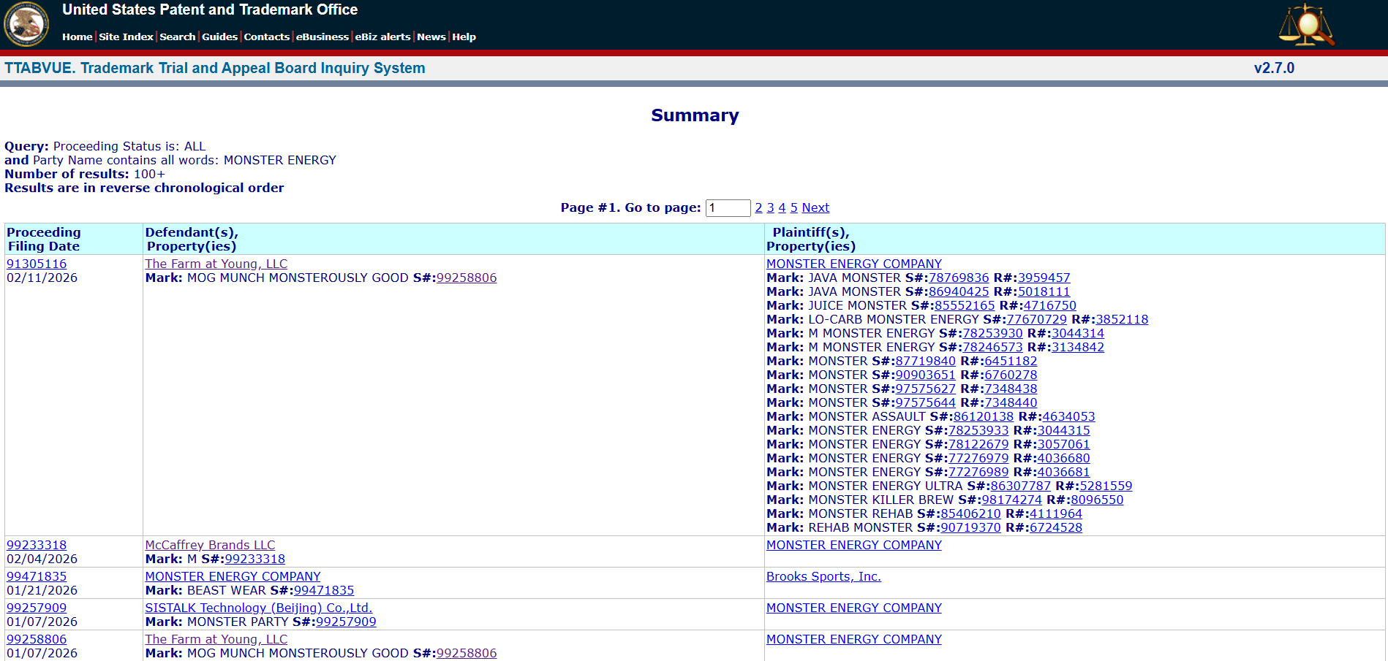Open the Help menu link

pyautogui.click(x=464, y=37)
